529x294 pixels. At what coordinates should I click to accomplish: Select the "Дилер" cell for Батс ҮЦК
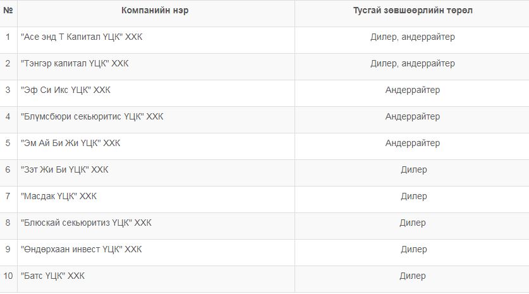click(x=412, y=276)
